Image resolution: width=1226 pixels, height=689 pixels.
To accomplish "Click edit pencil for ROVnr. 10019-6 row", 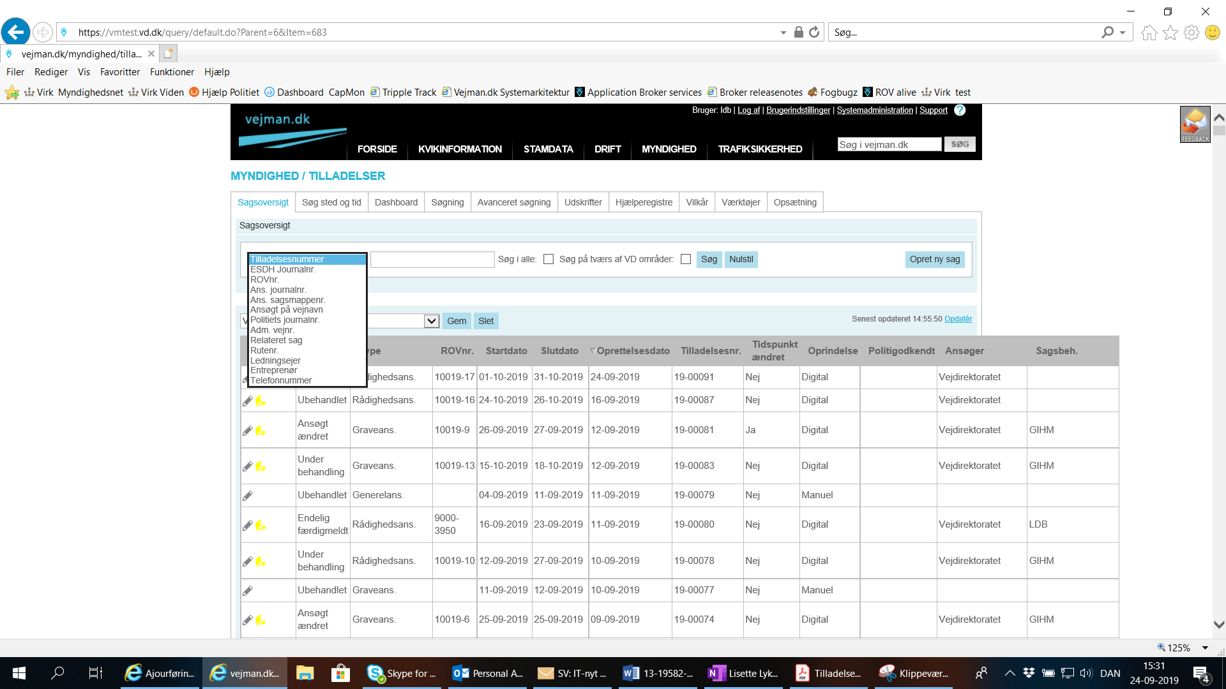I will point(248,620).
